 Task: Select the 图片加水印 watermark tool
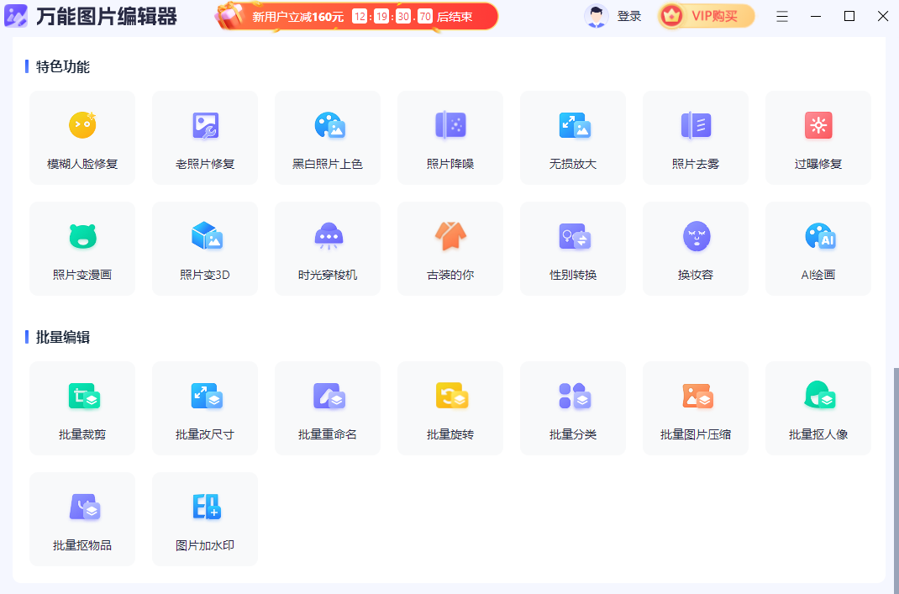205,518
